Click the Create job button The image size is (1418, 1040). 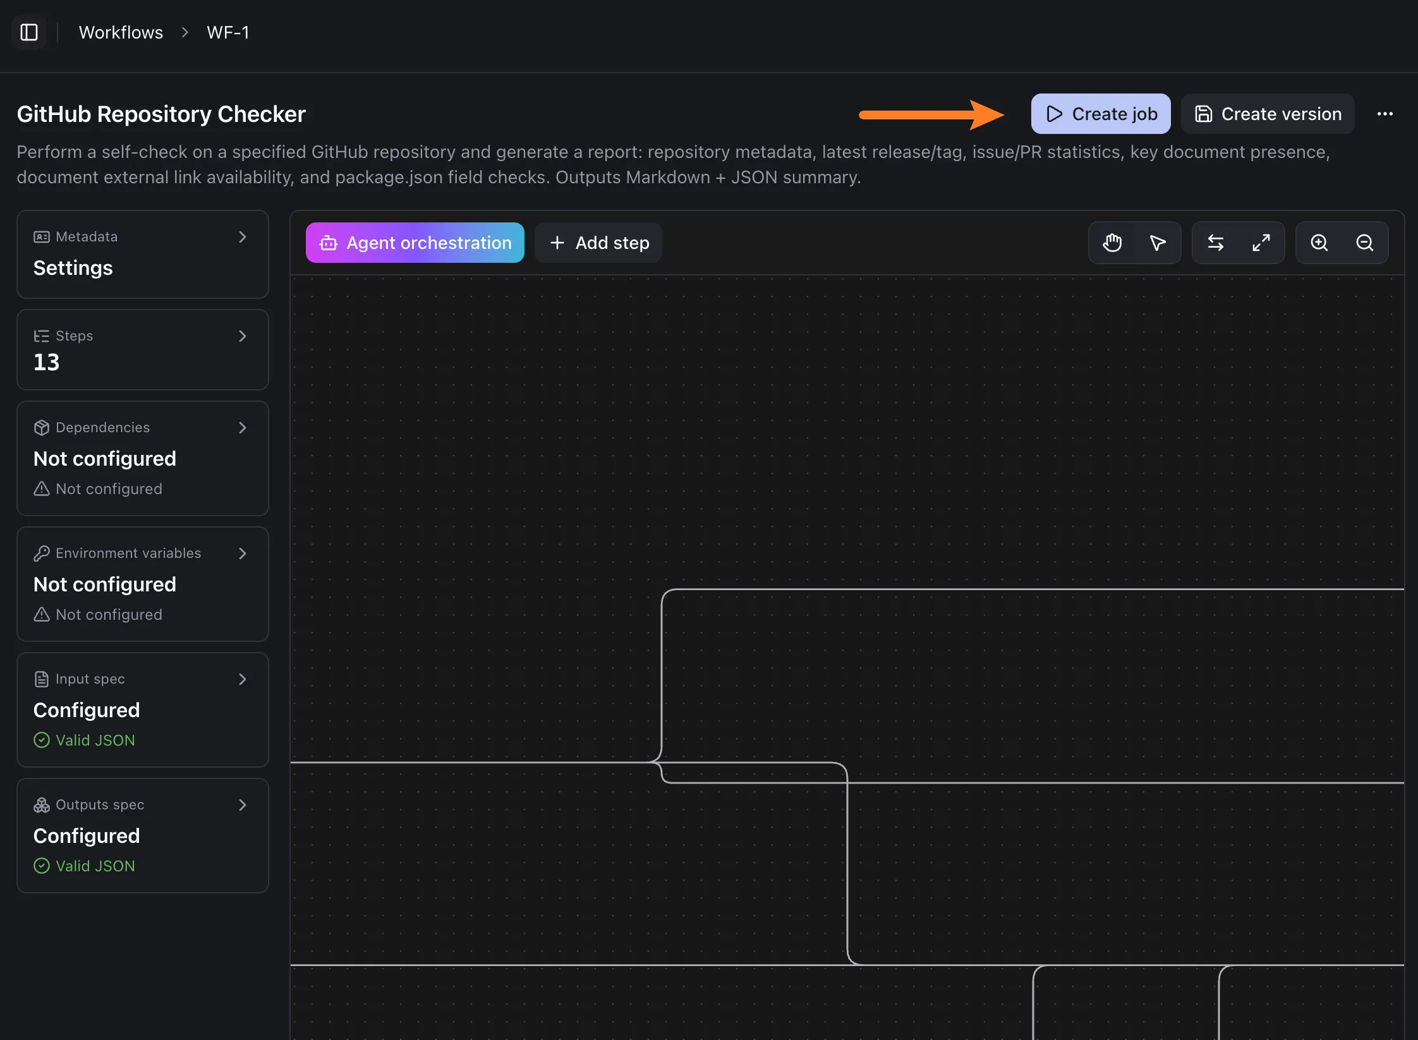pyautogui.click(x=1101, y=114)
